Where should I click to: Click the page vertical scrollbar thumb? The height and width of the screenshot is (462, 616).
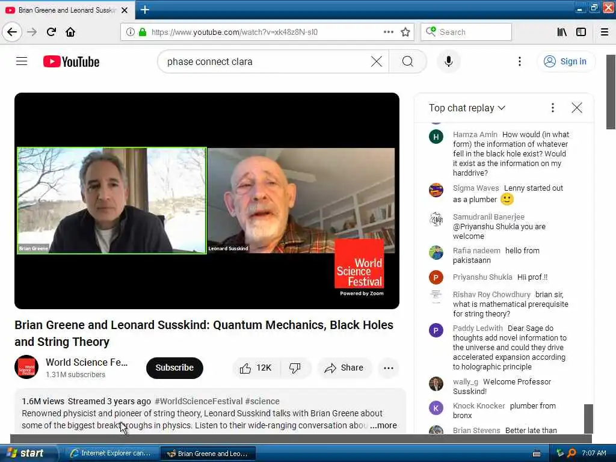(x=611, y=92)
